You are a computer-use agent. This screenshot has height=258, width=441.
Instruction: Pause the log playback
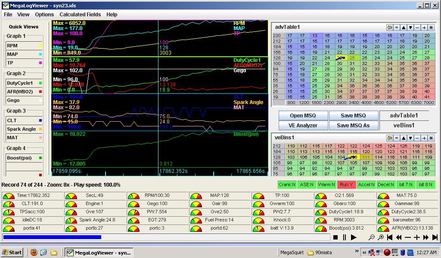(345, 237)
